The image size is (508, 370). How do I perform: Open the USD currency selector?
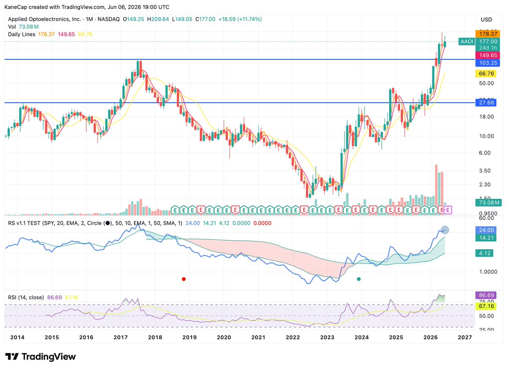(x=486, y=19)
